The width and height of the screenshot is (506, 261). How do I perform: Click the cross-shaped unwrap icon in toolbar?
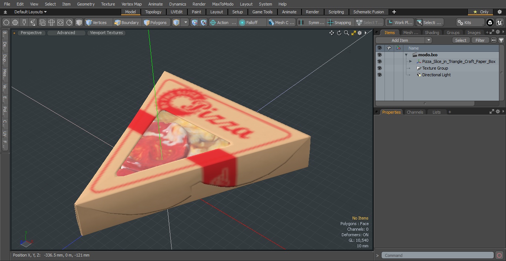[51, 23]
